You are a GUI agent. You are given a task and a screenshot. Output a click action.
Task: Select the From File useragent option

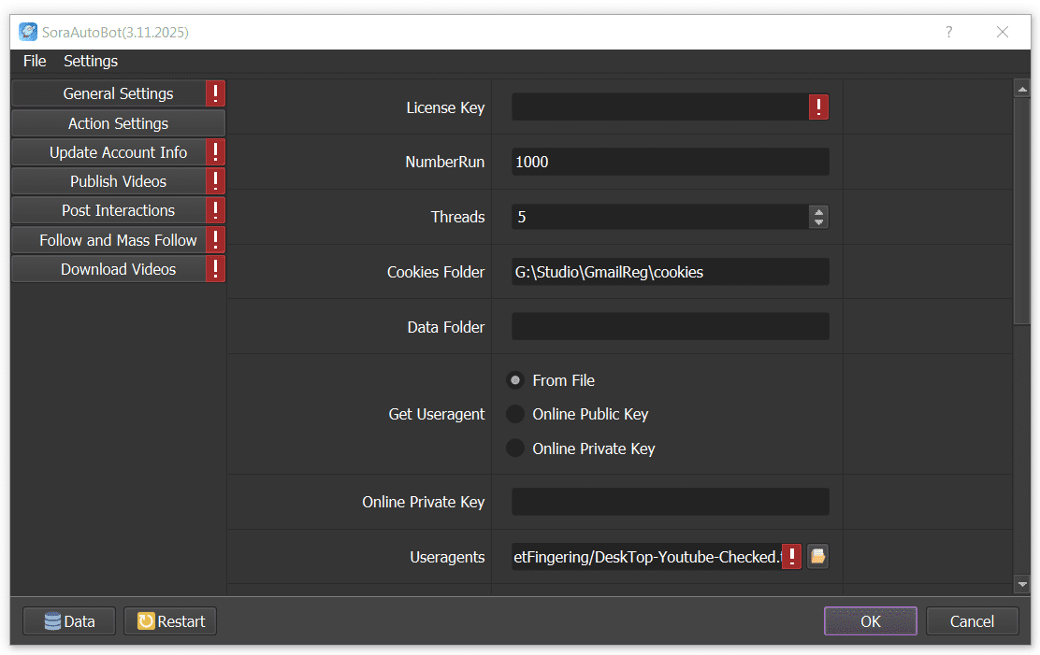515,380
